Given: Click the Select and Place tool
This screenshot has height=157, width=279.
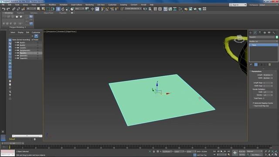Looking at the screenshot, I should coord(72,9).
